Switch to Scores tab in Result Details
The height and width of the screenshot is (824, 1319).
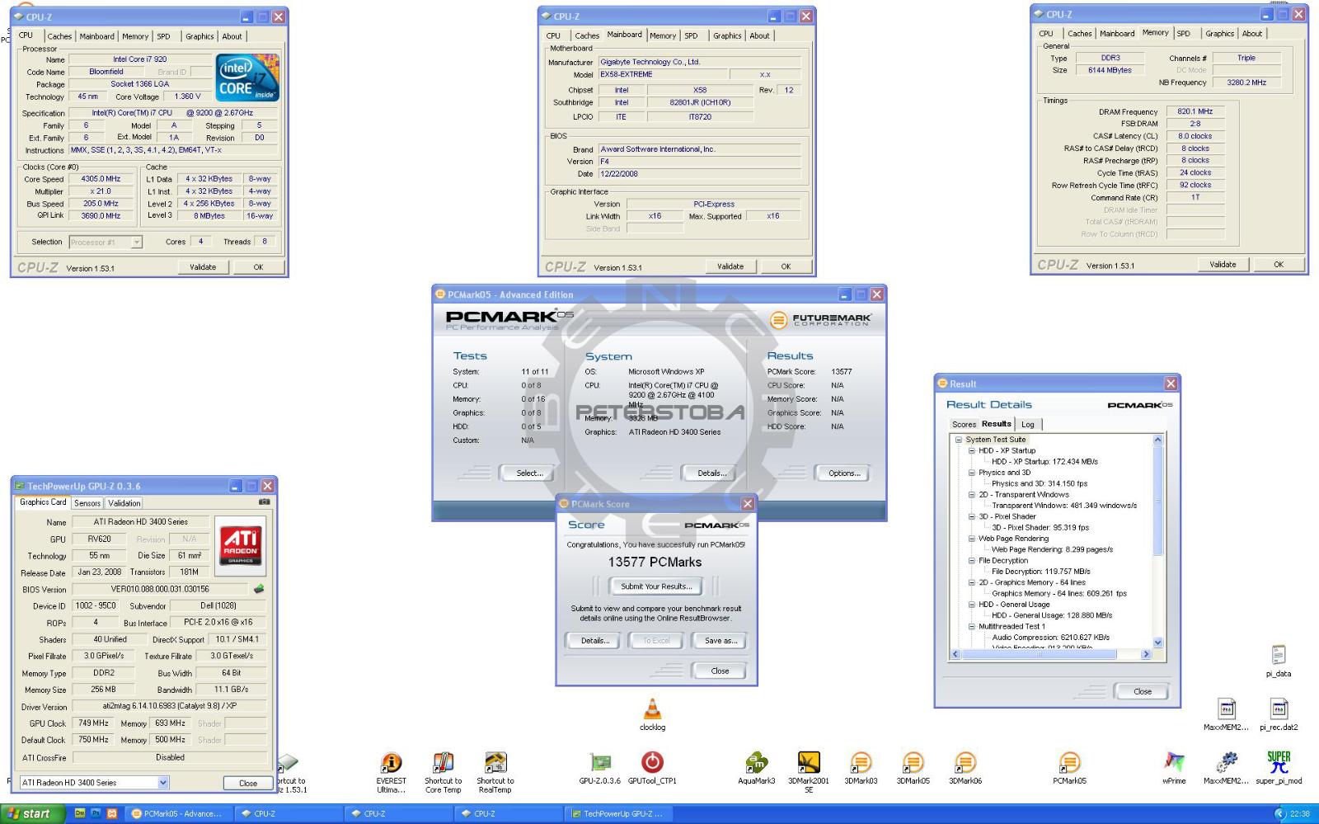964,424
